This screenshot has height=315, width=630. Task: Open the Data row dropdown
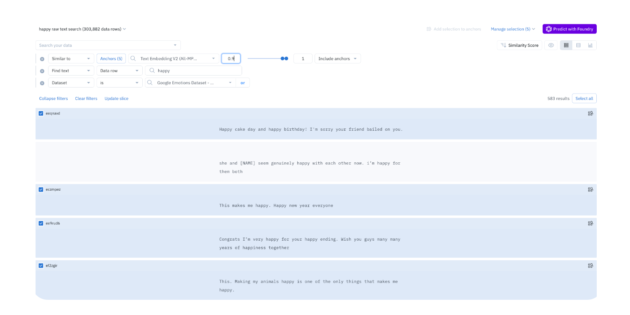pyautogui.click(x=119, y=71)
